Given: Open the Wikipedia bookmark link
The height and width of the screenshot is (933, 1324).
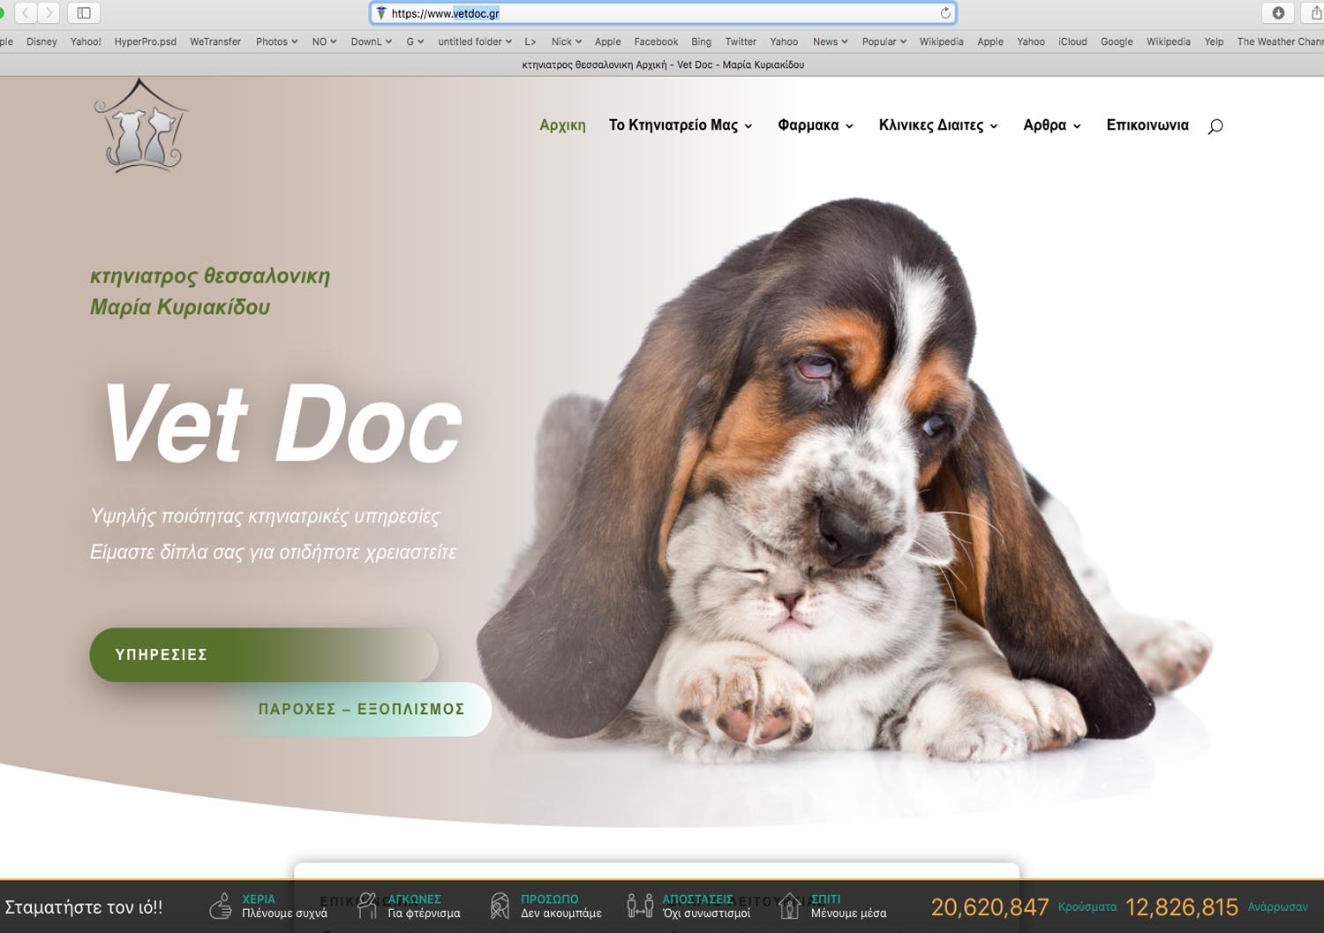Looking at the screenshot, I should [941, 41].
